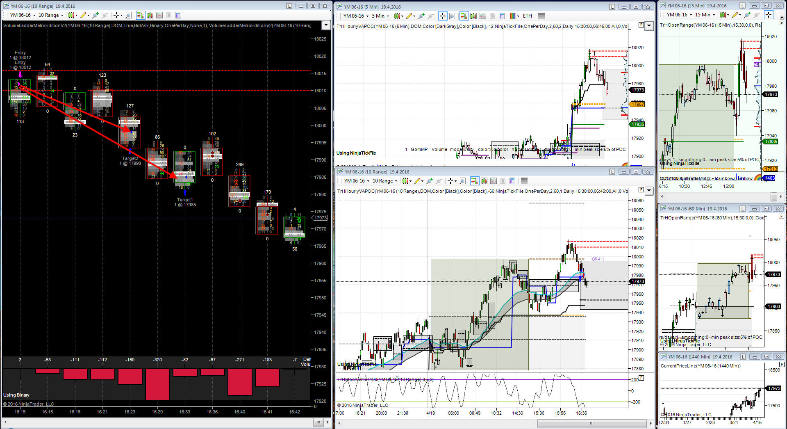This screenshot has width=787, height=429.
Task: Expand toolbar overflow chevron in 15 Min window
Action: [x=782, y=16]
